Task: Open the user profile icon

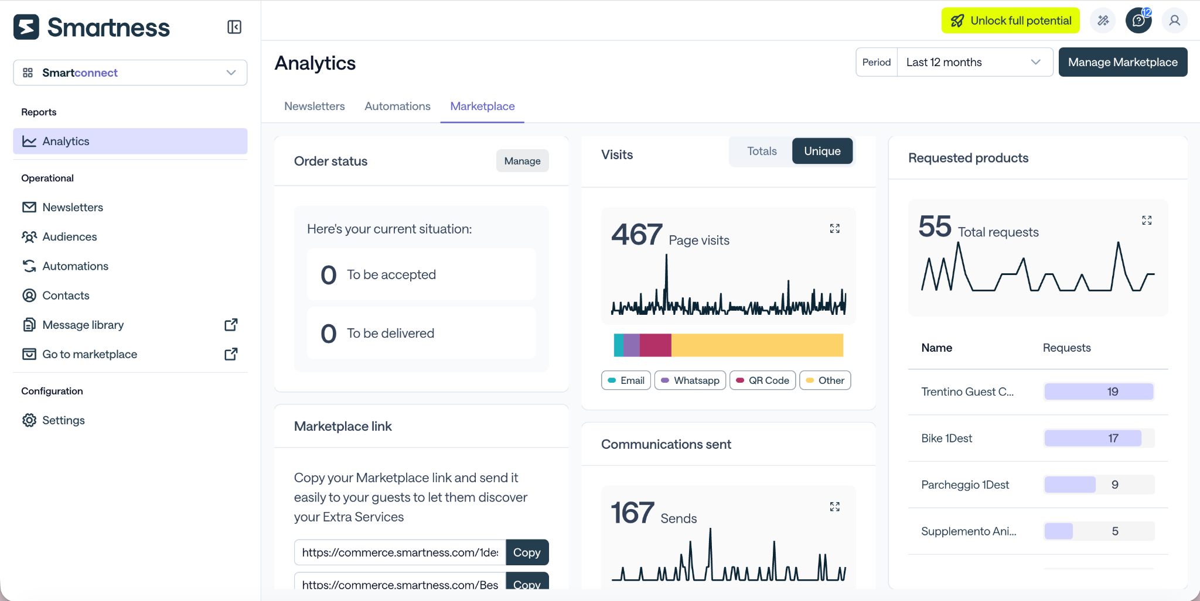Action: pos(1174,21)
